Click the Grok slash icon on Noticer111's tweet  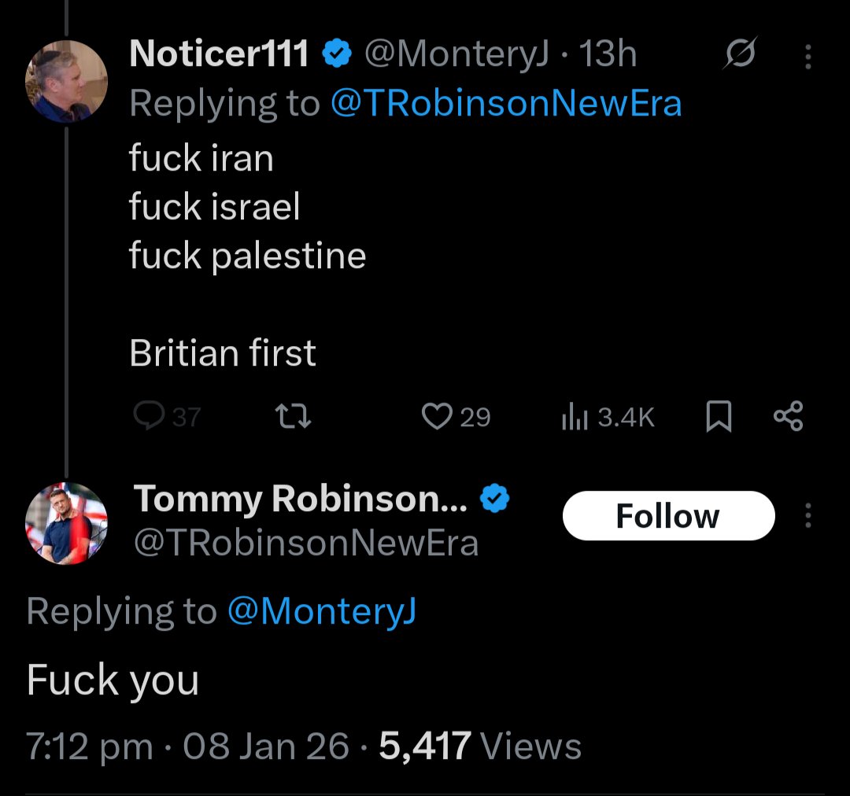pyautogui.click(x=740, y=55)
